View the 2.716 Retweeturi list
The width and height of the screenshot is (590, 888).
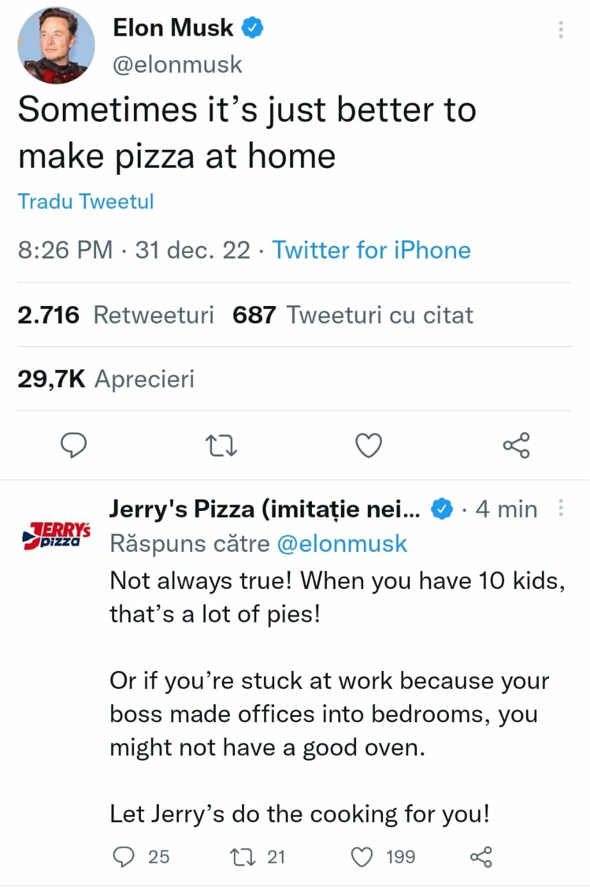115,315
